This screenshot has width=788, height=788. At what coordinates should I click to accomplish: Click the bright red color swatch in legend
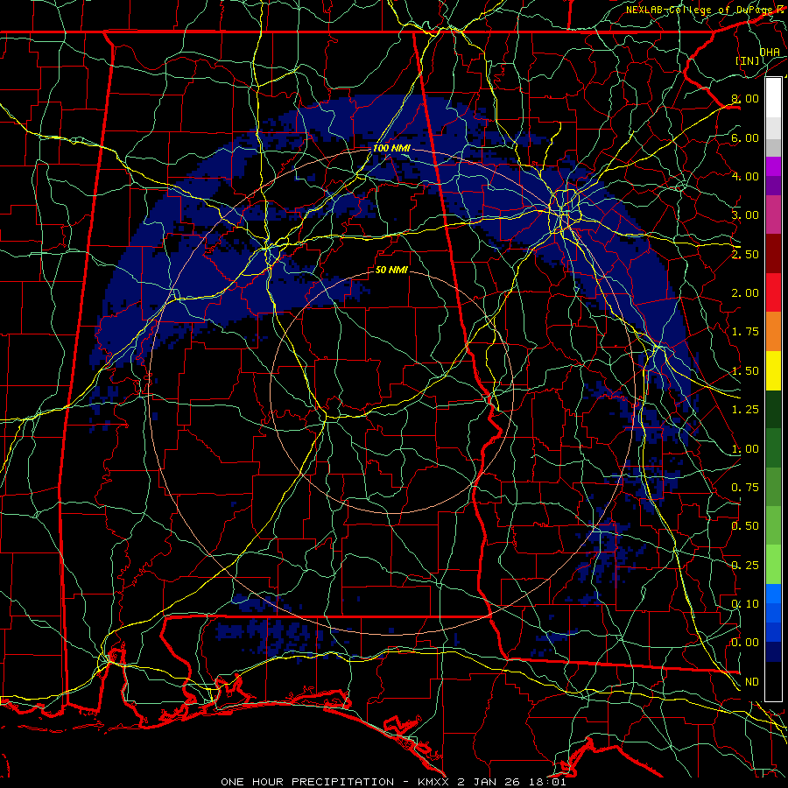(773, 293)
